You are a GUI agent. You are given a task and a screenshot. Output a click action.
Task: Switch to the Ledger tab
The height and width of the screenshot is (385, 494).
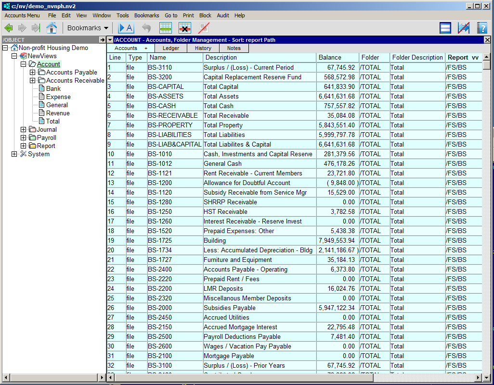coord(171,48)
